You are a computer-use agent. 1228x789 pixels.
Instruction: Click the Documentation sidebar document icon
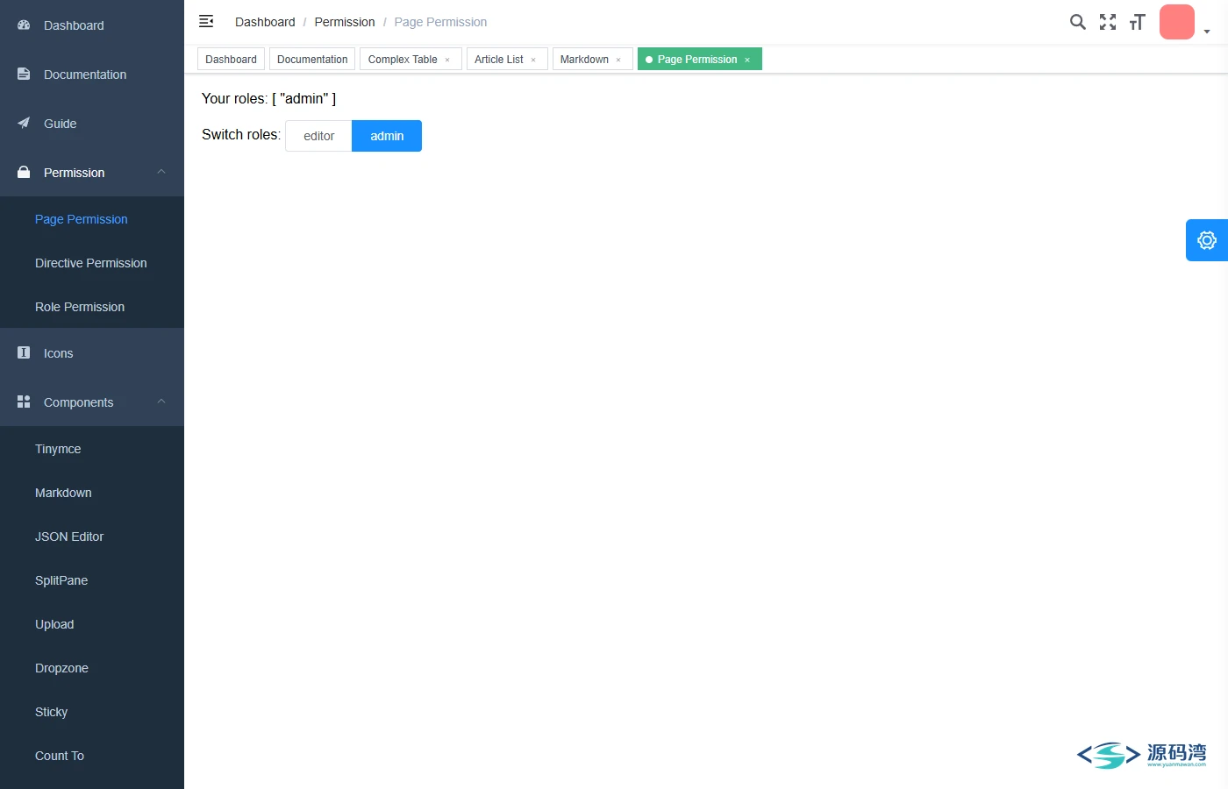click(x=24, y=75)
